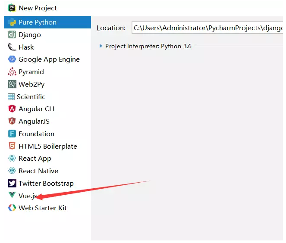Choose AngularJS from project types
This screenshot has height=243, width=286.
(x=47, y=121)
